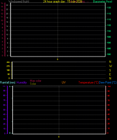Click the Rainfall (mm) legend label
This screenshot has width=117, height=140.
pyautogui.click(x=8, y=82)
